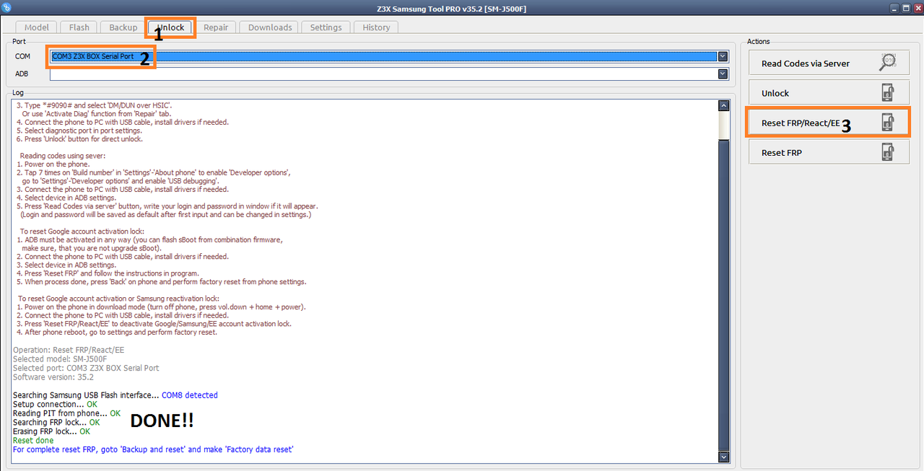Click 'Searching Samsung USB Flash interface...' log line
Image resolution: width=924 pixels, height=471 pixels.
point(115,395)
